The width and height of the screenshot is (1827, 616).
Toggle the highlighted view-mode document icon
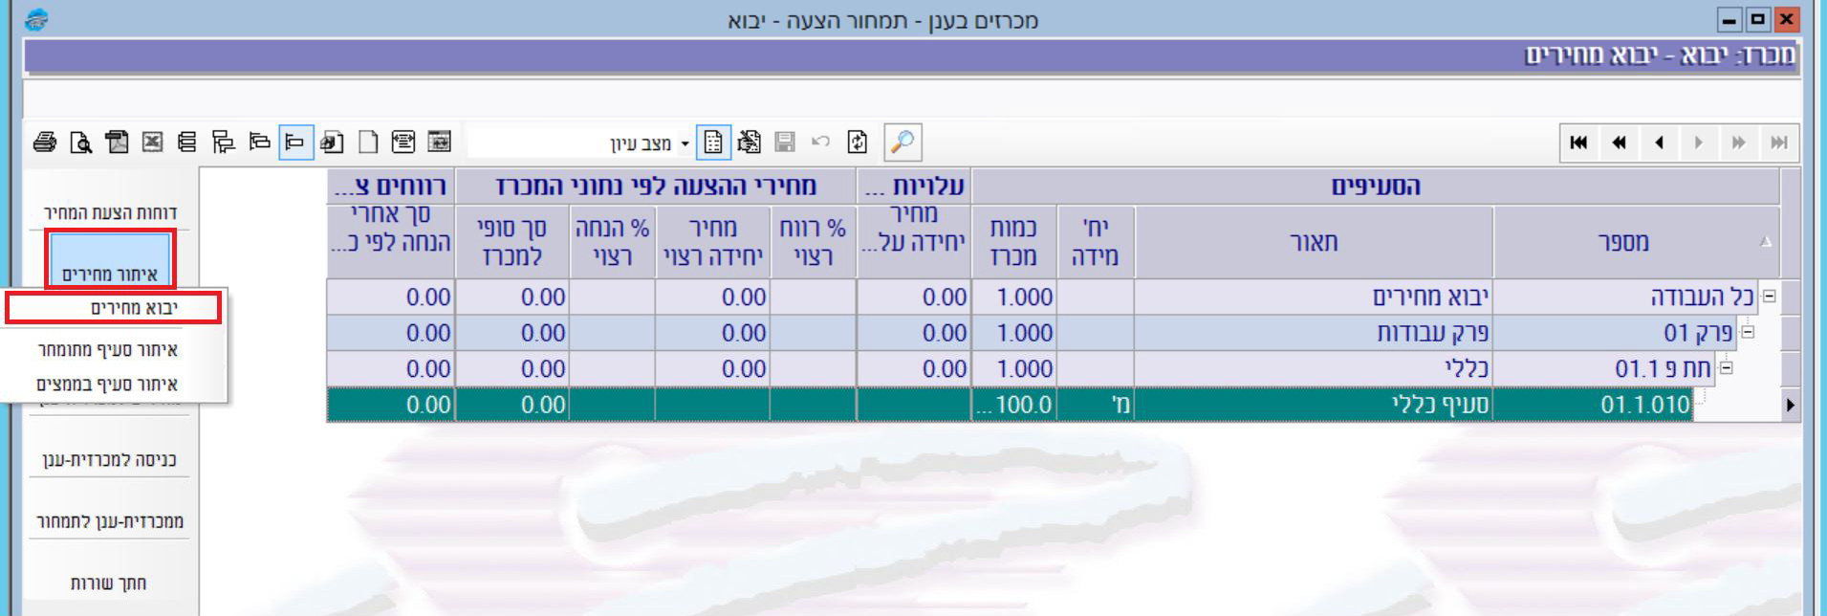click(x=713, y=143)
